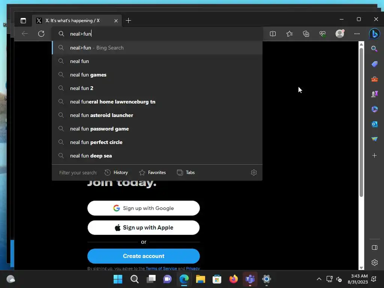384x288 pixels.
Task: Open Windows Start menu
Action: coord(118,279)
